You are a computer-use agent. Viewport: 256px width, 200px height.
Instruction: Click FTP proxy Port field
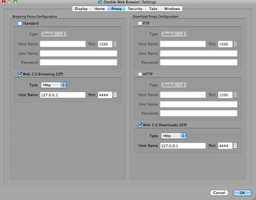[225, 44]
